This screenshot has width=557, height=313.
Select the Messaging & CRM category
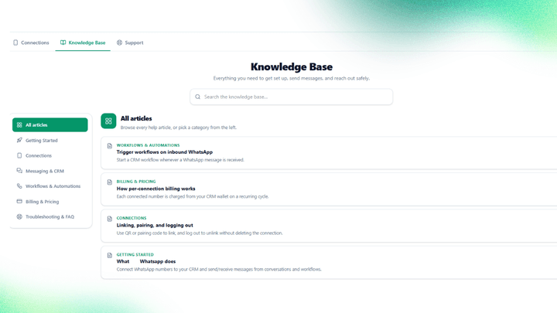pyautogui.click(x=50, y=171)
